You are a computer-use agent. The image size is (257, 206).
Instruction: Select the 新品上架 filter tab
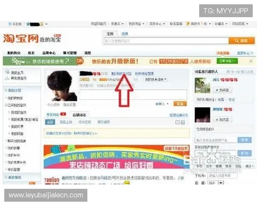coord(66,122)
